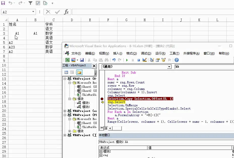Open Find with the binoculars icon
The width and height of the screenshot is (234, 158).
[107, 60]
